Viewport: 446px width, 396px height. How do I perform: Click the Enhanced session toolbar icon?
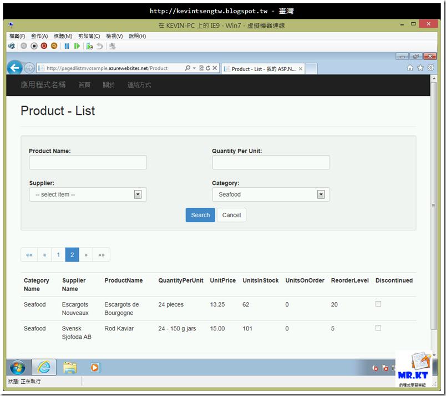pos(113,46)
